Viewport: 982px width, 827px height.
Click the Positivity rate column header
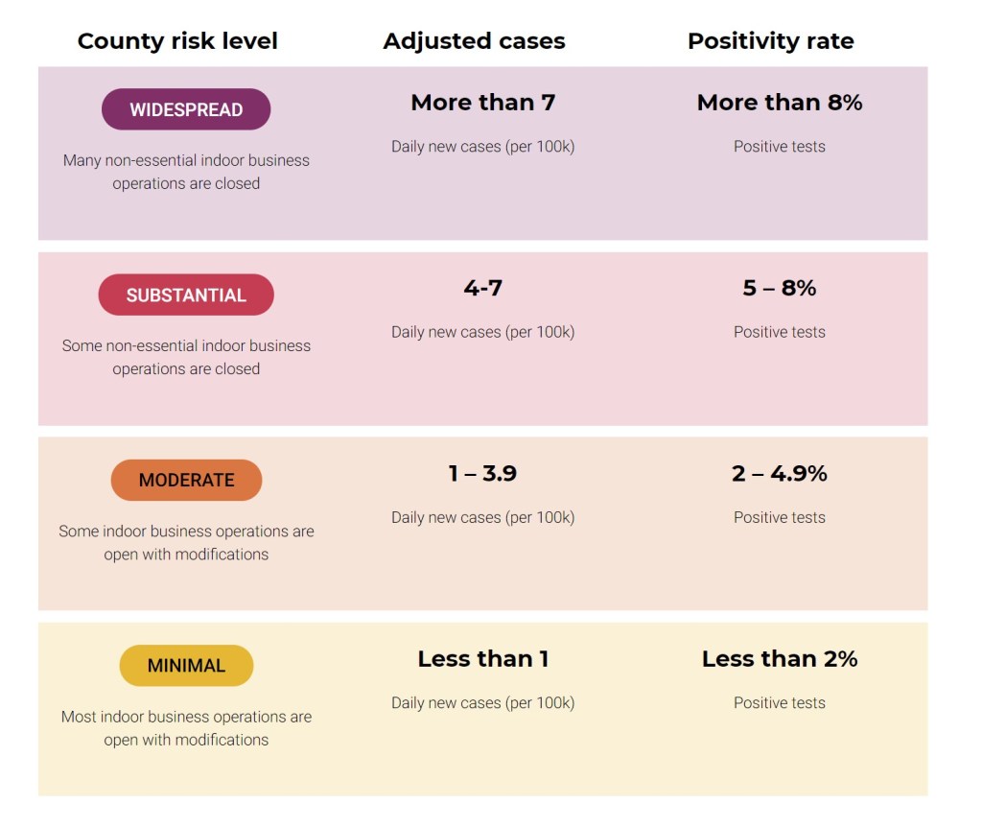[770, 41]
